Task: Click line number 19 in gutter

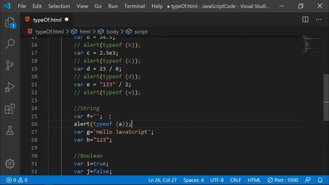Action: coord(34,69)
